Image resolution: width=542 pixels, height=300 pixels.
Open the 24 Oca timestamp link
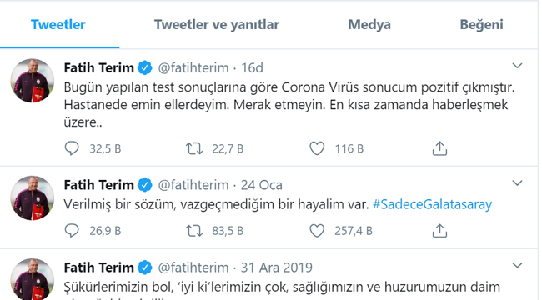coord(261,185)
